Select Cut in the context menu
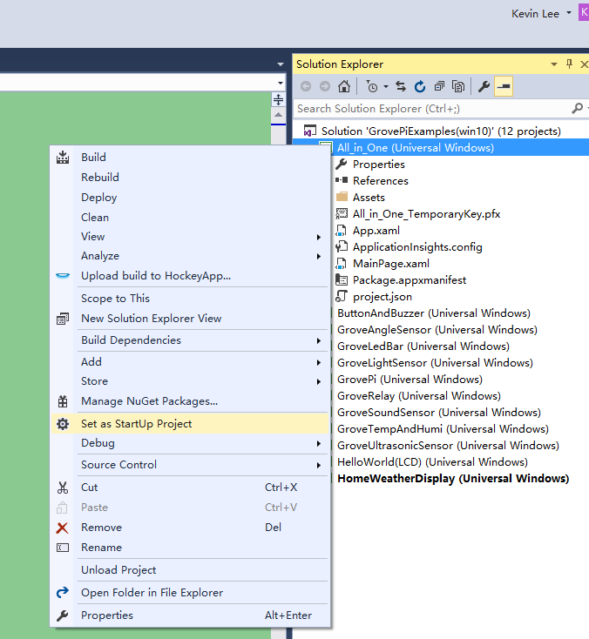The width and height of the screenshot is (589, 639). point(190,488)
